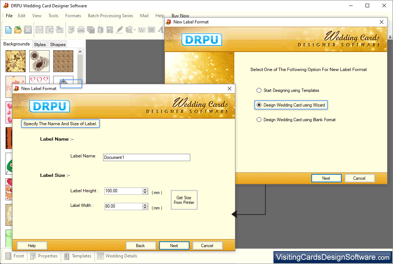The image size is (393, 264).
Task: Click Cancel in the front label dialog
Action: (x=207, y=245)
